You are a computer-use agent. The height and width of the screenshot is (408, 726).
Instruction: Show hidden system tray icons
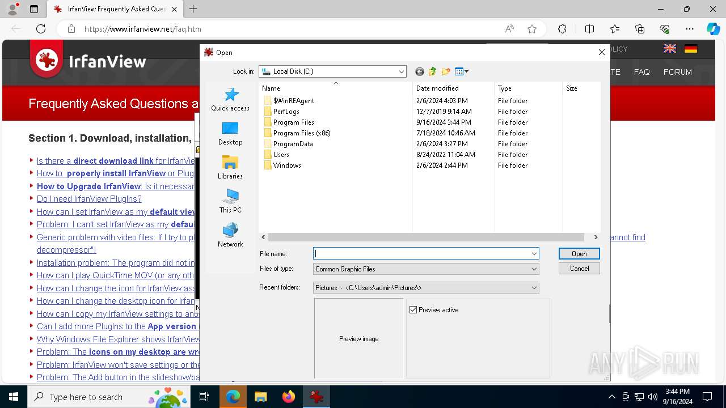point(611,397)
